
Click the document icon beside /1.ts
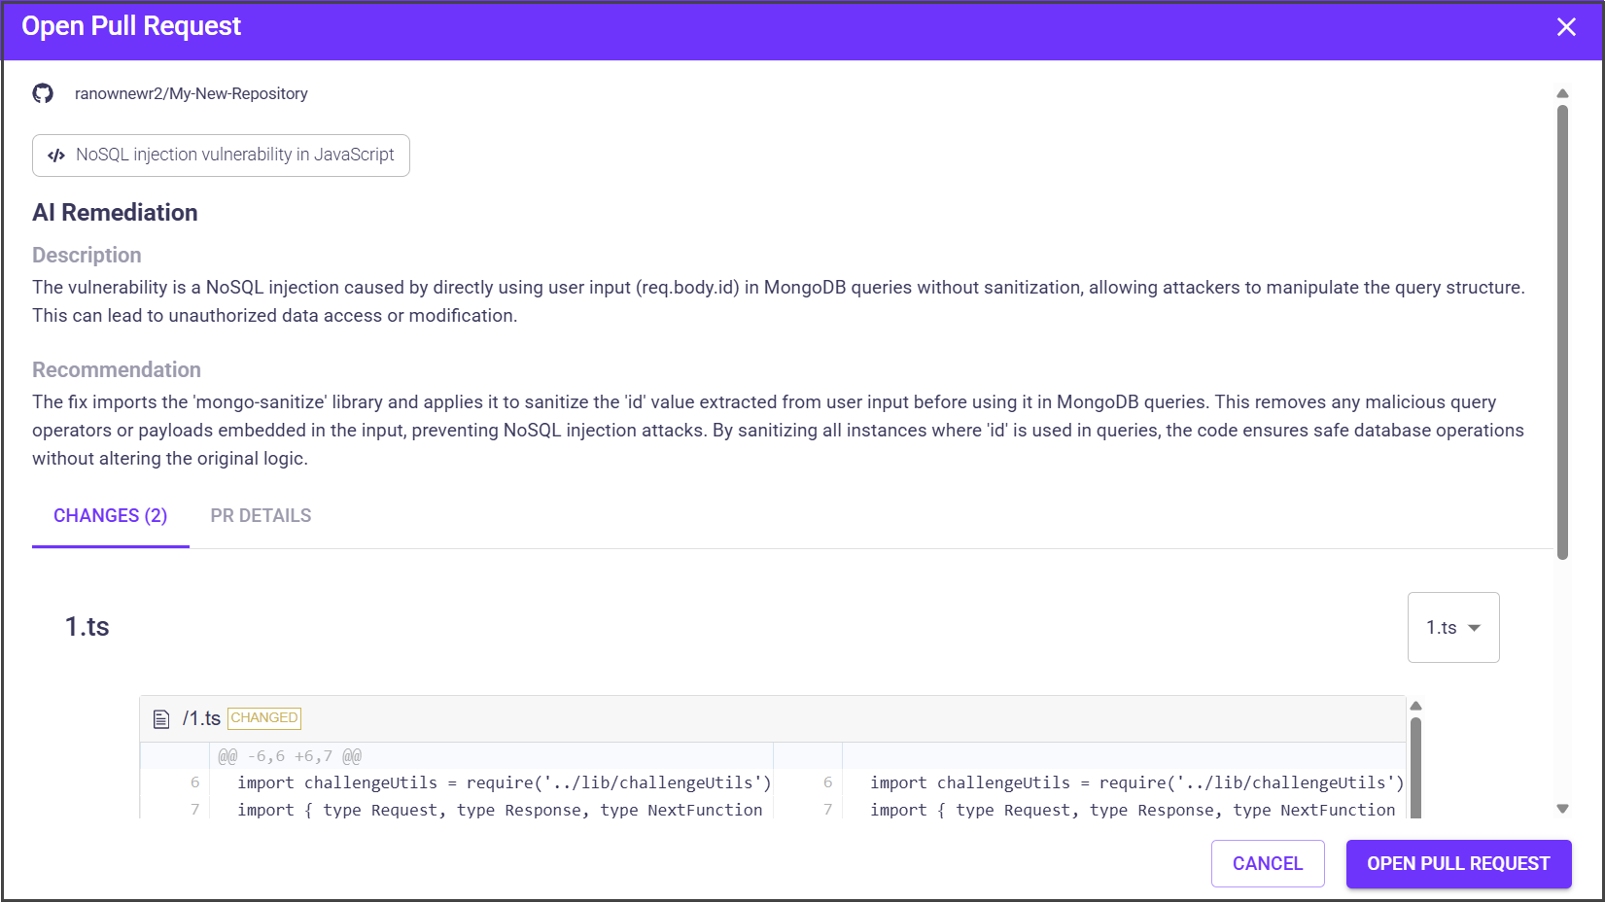tap(161, 719)
